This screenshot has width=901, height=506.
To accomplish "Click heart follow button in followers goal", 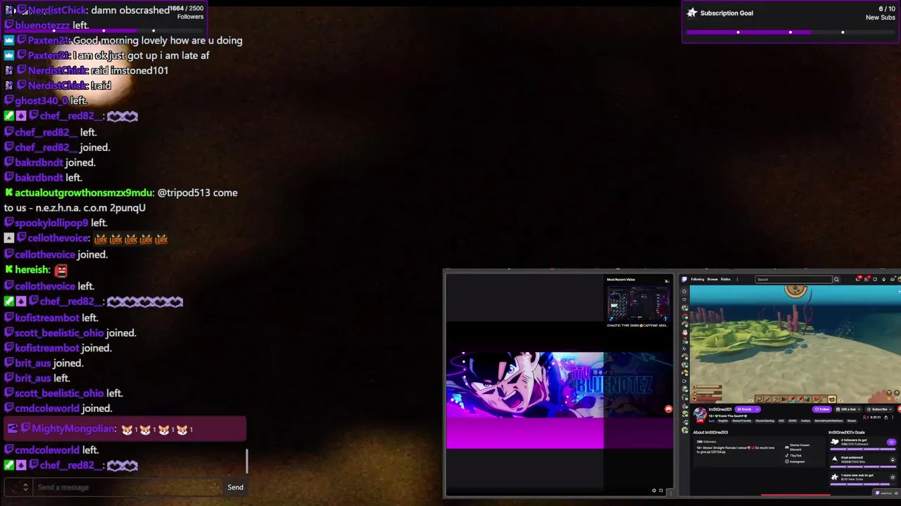I will click(891, 442).
